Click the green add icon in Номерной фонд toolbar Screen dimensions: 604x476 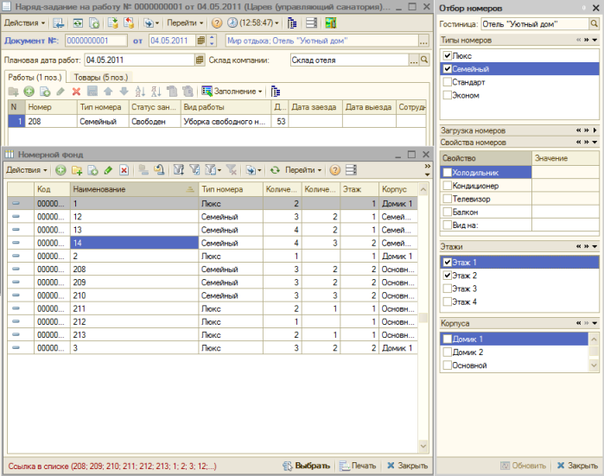[60, 170]
